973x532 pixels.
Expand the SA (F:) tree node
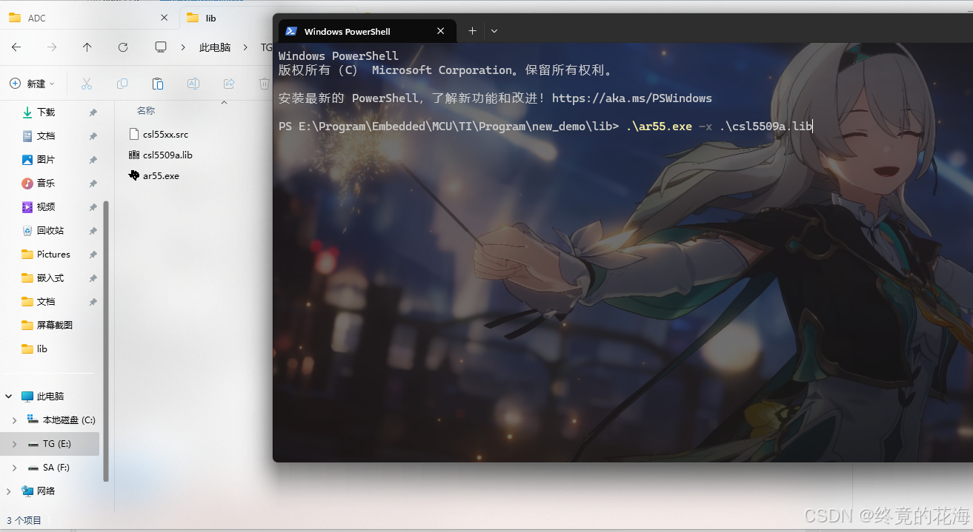(14, 468)
